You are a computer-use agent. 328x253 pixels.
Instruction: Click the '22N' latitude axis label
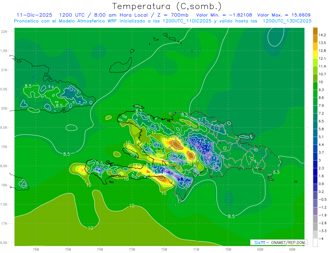pyautogui.click(x=4, y=32)
